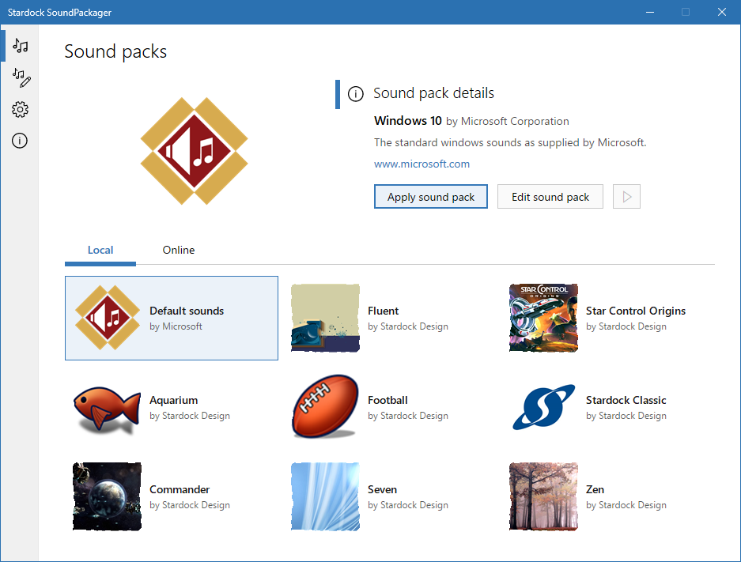Close the Stardock SoundPackager window
The image size is (741, 562).
(x=721, y=12)
